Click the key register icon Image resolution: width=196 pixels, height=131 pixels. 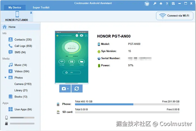155,4
